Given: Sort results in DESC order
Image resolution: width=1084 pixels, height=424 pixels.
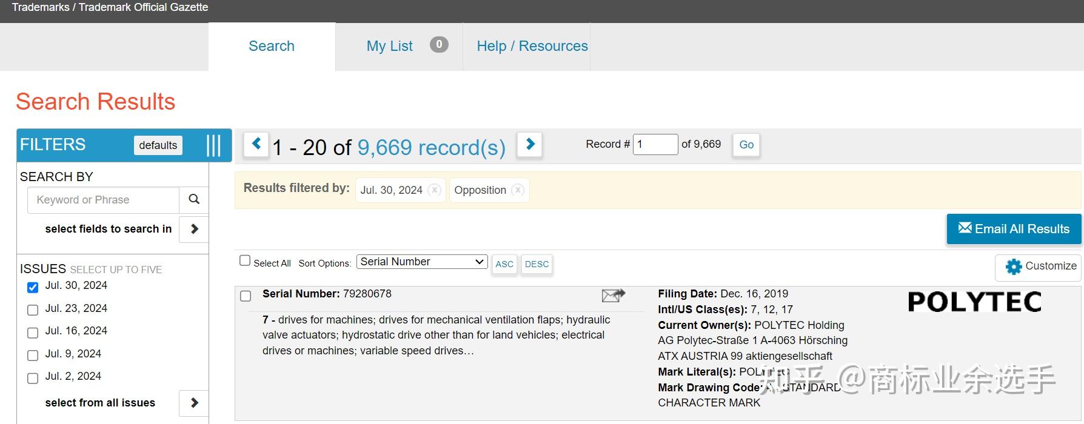Looking at the screenshot, I should pyautogui.click(x=537, y=264).
